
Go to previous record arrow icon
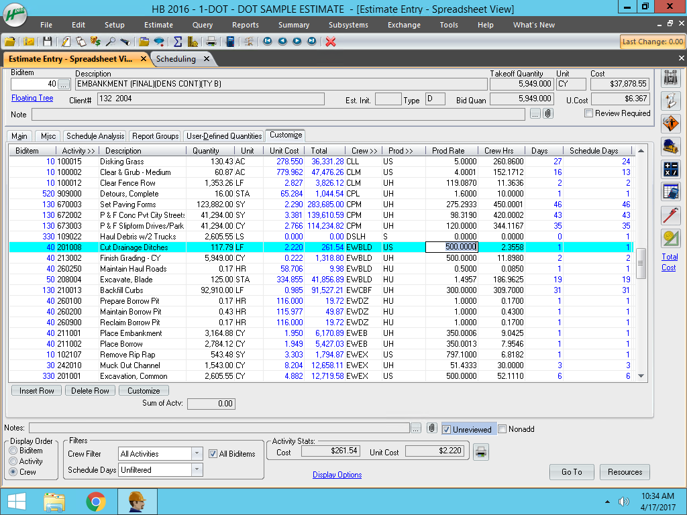point(282,41)
